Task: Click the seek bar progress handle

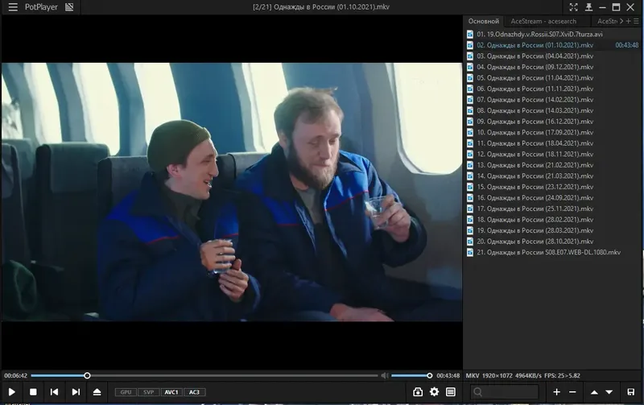Action: (x=87, y=375)
